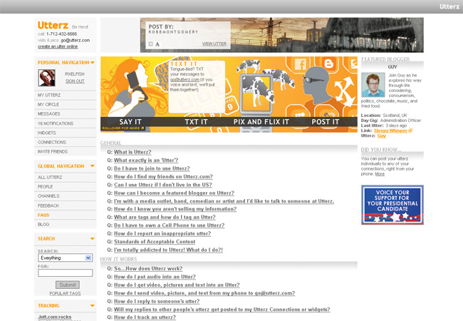This screenshot has width=463, height=321.
Task: Click 'create an utter online' link
Action: [x=58, y=46]
